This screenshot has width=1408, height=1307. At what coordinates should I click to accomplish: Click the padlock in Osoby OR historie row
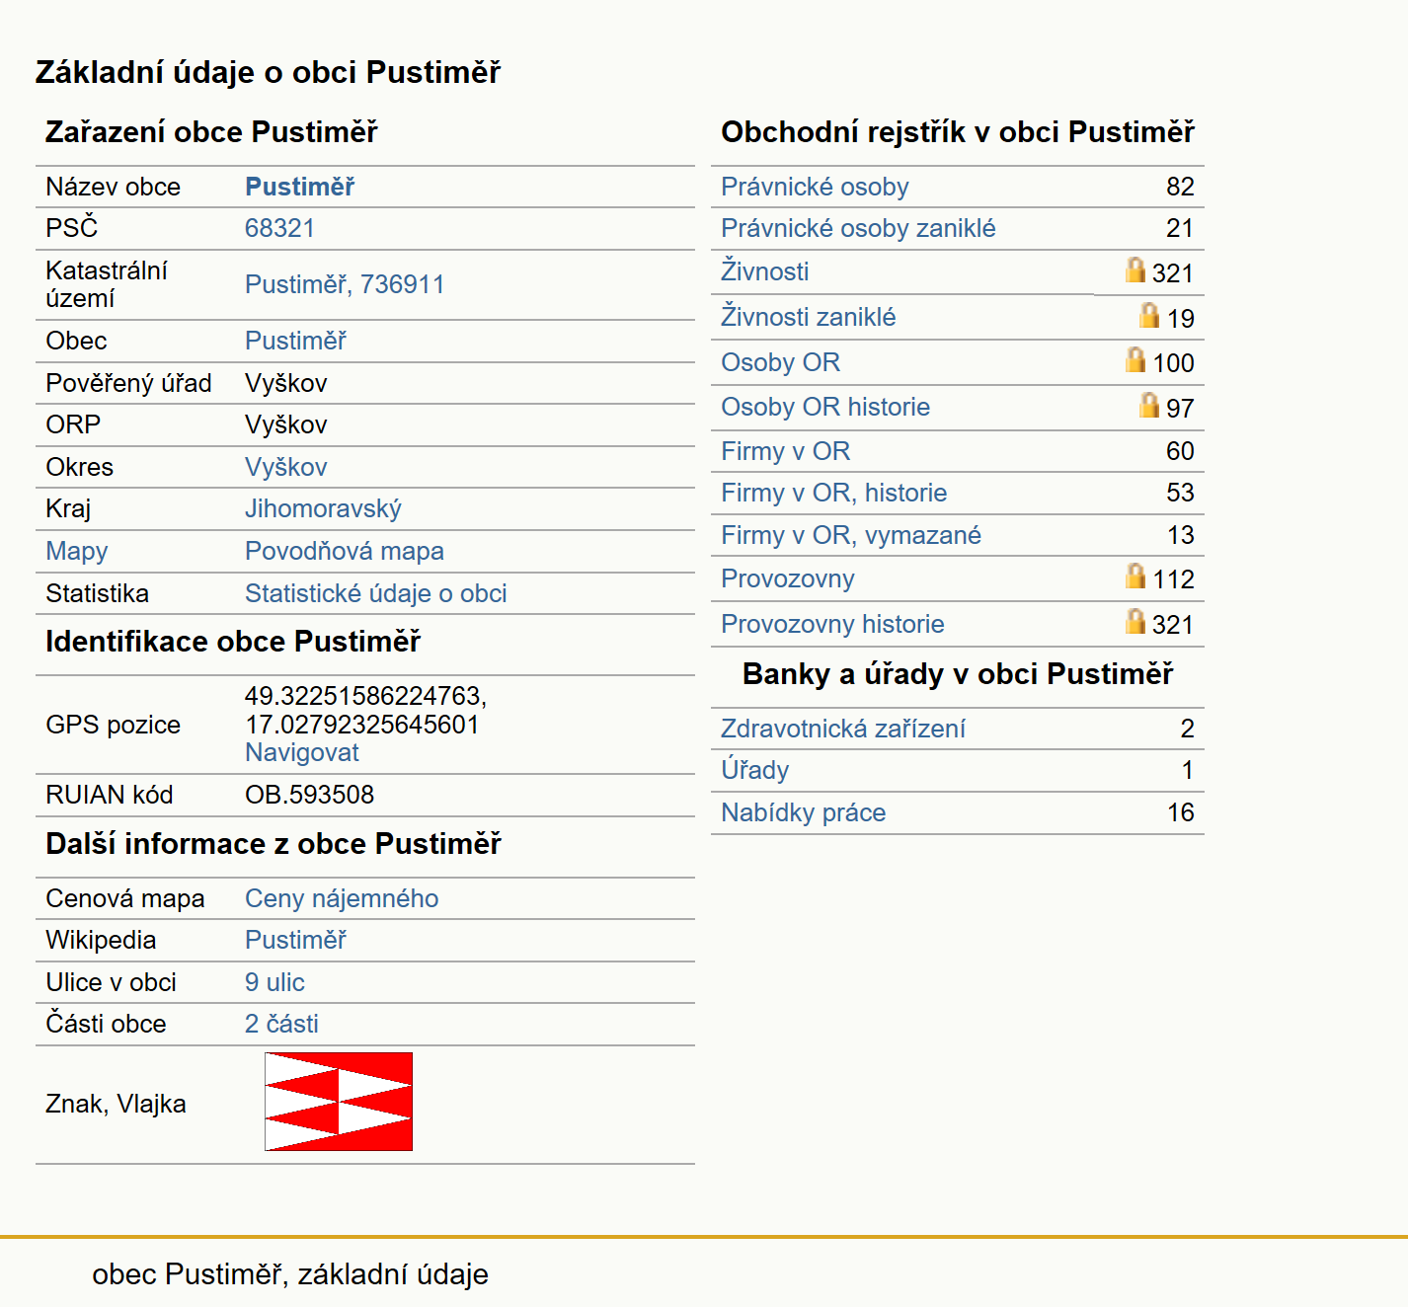[x=1149, y=405]
